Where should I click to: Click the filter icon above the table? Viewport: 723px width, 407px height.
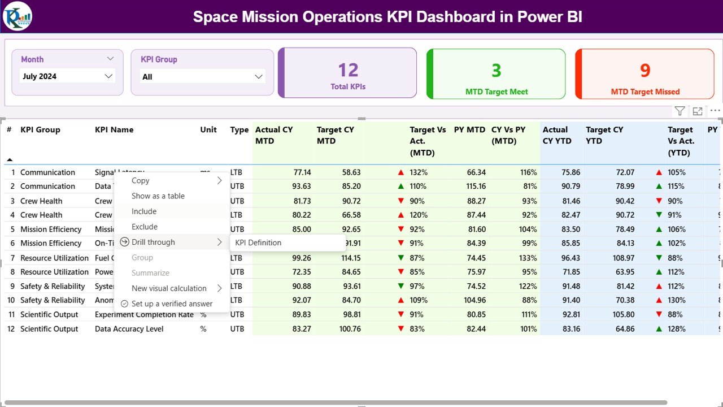point(680,111)
